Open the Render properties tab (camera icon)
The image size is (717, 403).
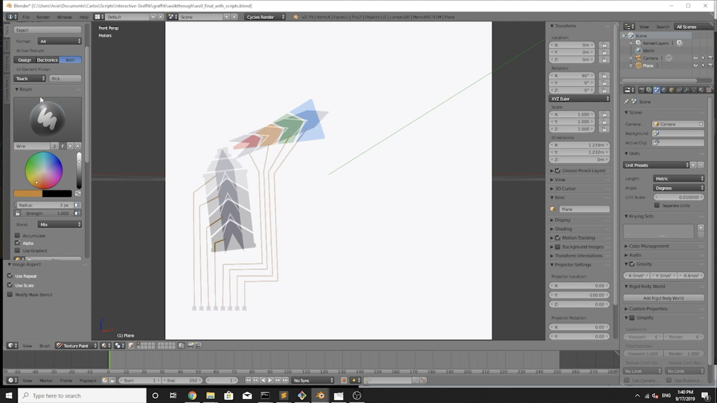(642, 90)
